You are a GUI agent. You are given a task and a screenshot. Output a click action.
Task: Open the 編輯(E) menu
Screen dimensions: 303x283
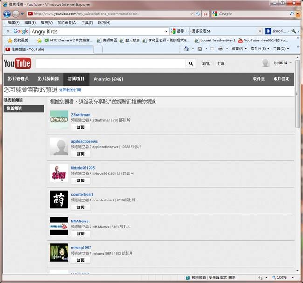[x=30, y=23]
